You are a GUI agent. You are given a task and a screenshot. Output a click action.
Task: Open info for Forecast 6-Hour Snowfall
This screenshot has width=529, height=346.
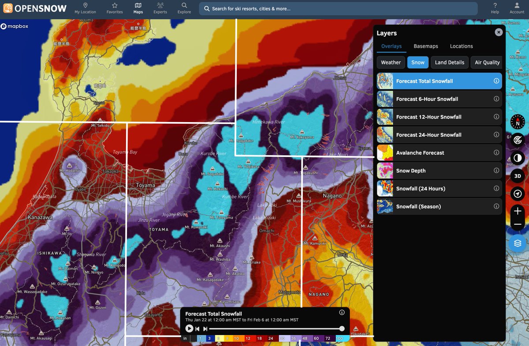(496, 99)
